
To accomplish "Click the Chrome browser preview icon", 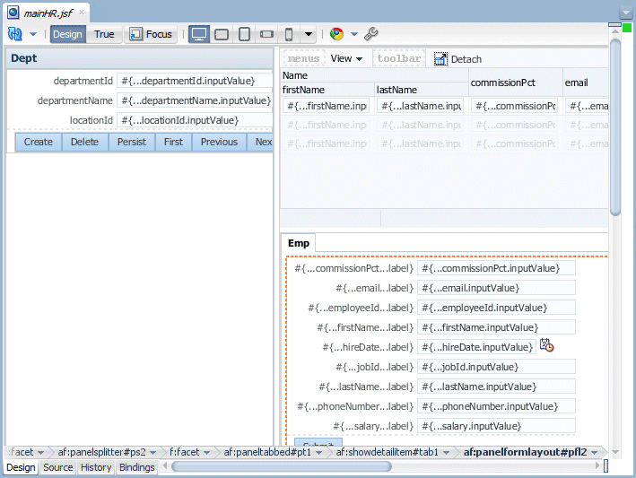I will (x=336, y=34).
